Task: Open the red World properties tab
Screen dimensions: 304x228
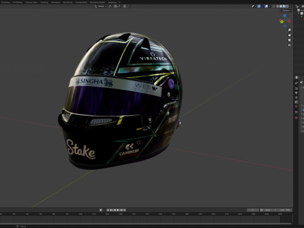Action: [x=296, y=106]
